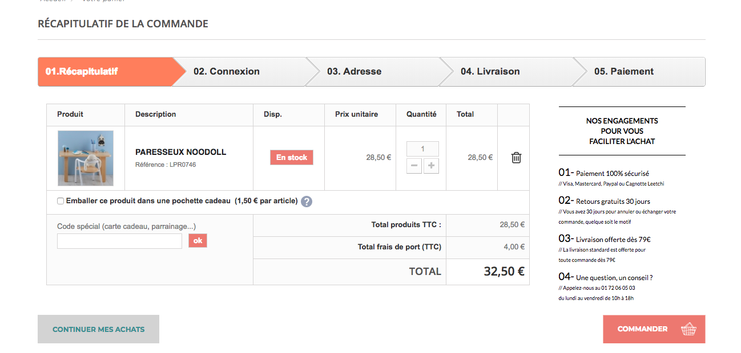Select the 05. Paiement step
Screen dimensions: 741x353
[624, 72]
